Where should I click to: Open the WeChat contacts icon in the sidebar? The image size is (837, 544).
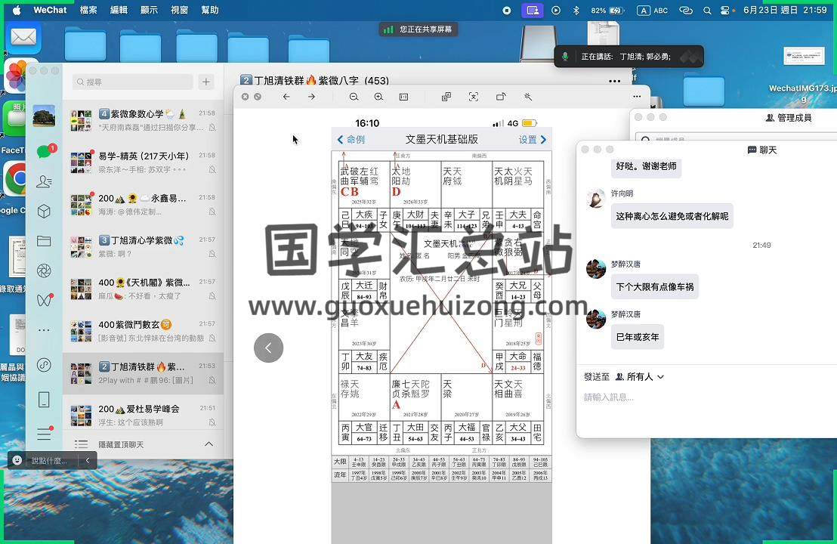pyautogui.click(x=44, y=181)
